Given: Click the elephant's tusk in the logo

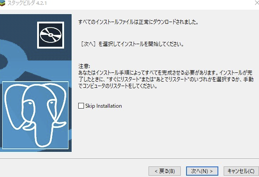Looking at the screenshot, I should (x=60, y=124).
